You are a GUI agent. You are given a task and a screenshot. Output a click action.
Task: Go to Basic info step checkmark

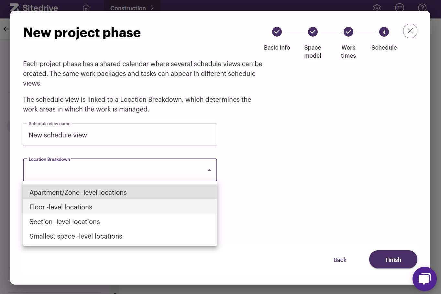[x=277, y=32]
